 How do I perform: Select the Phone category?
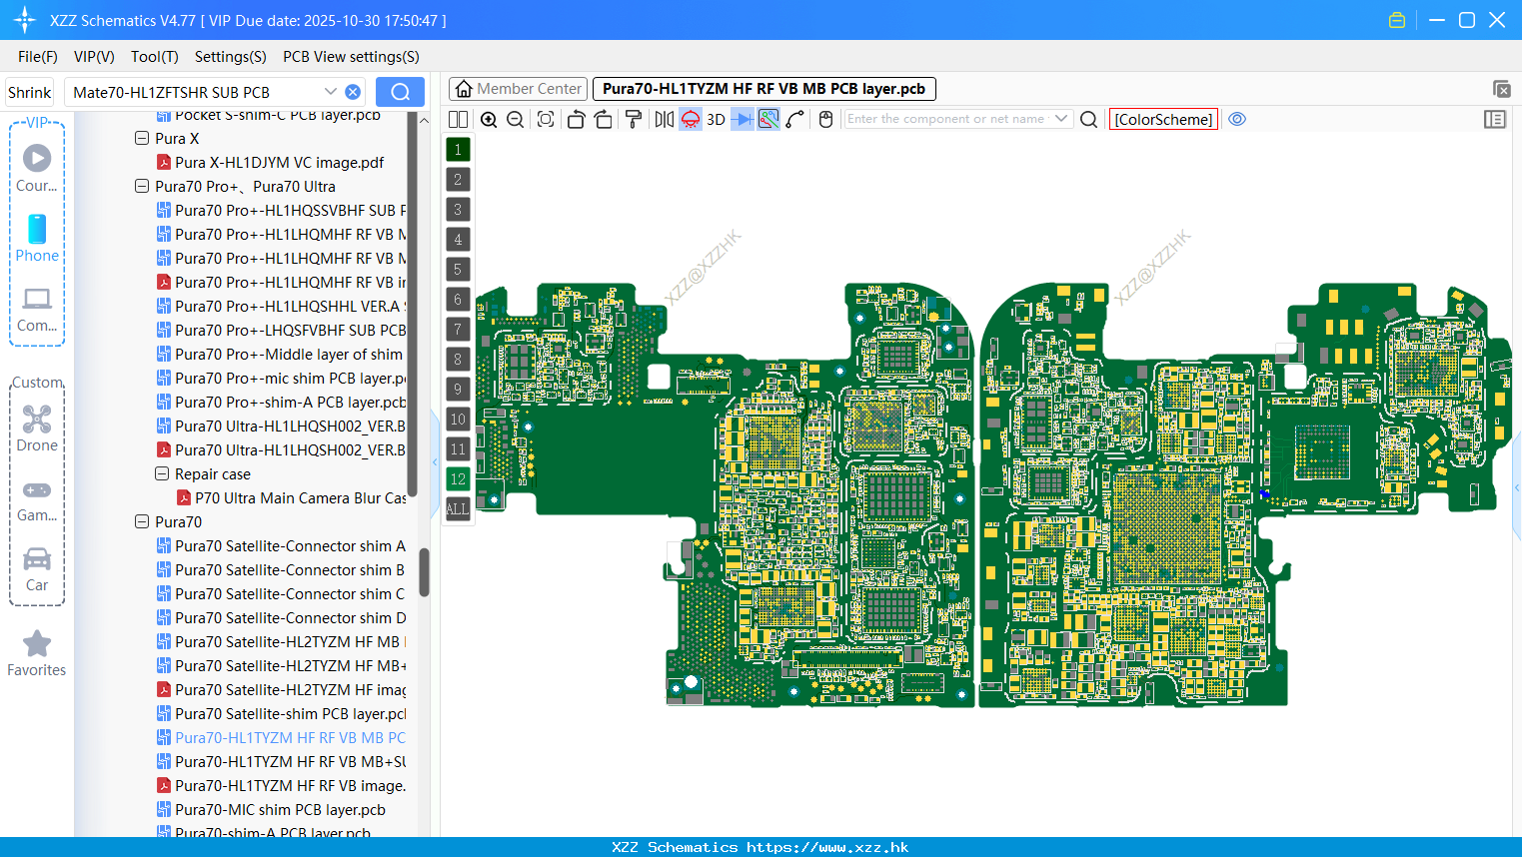pyautogui.click(x=37, y=239)
